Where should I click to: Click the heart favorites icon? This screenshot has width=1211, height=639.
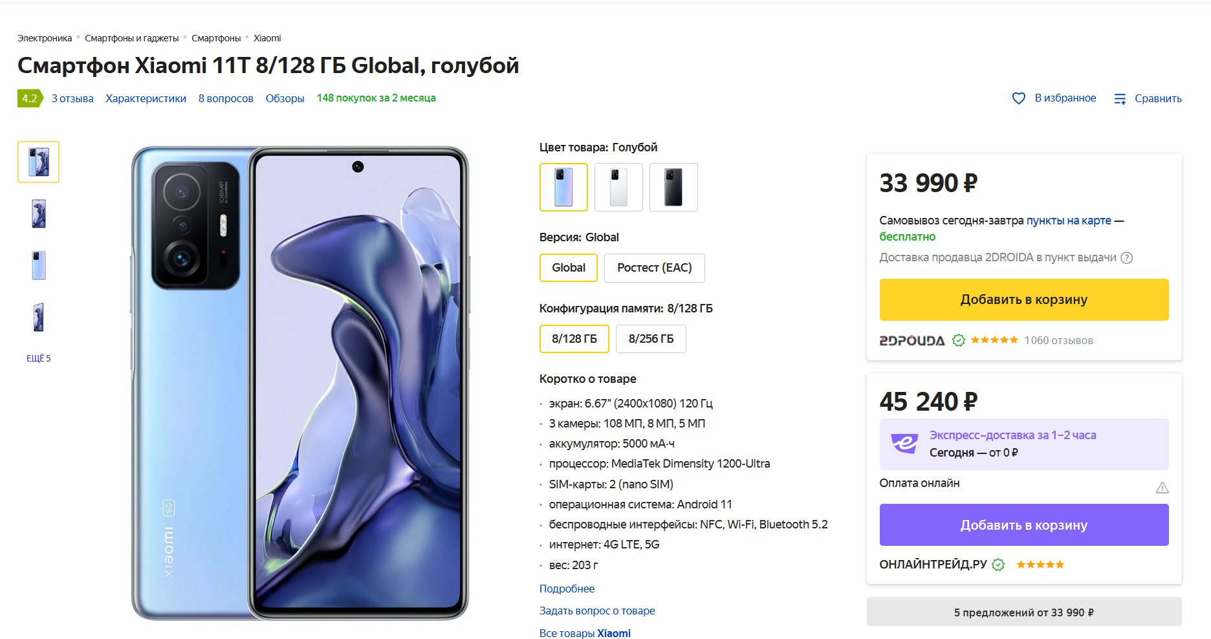click(1018, 98)
